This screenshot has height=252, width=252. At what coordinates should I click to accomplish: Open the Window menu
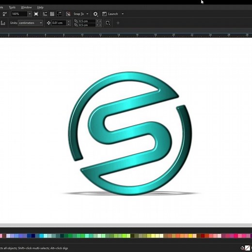(26, 7)
